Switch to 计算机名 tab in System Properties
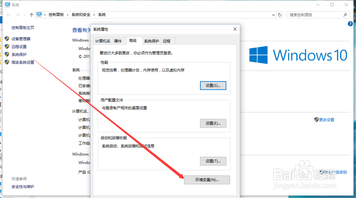The height and width of the screenshot is (198, 356). click(x=103, y=41)
